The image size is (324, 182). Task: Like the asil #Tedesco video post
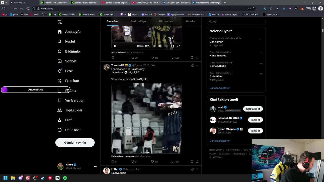pyautogui.click(x=154, y=58)
